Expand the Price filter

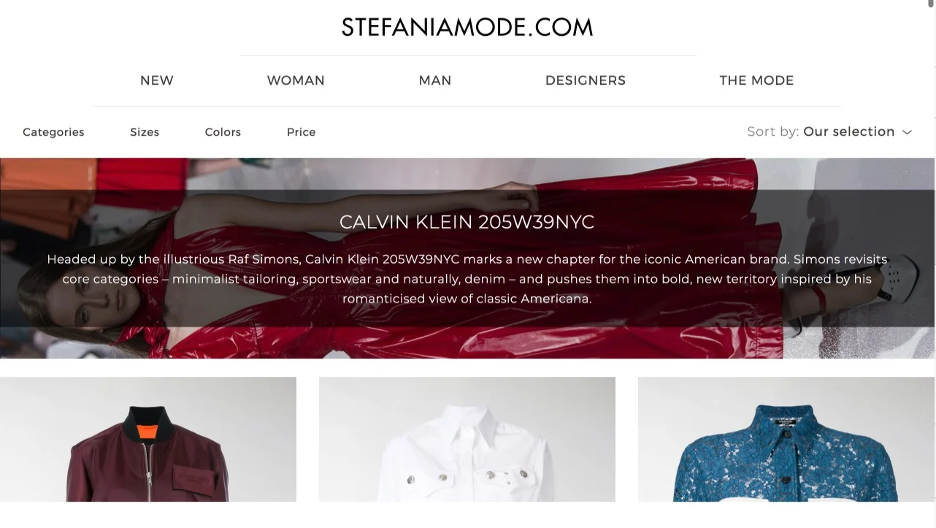pyautogui.click(x=302, y=132)
